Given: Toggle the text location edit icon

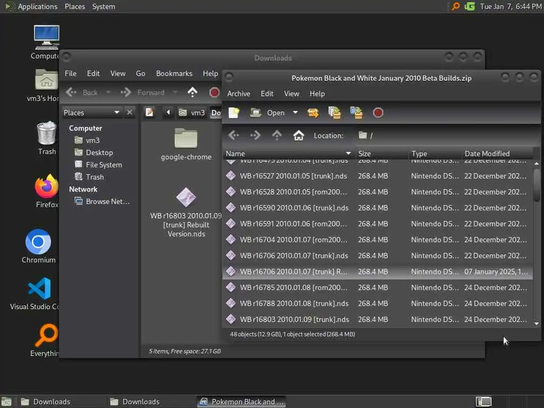Looking at the screenshot, I should point(149,113).
